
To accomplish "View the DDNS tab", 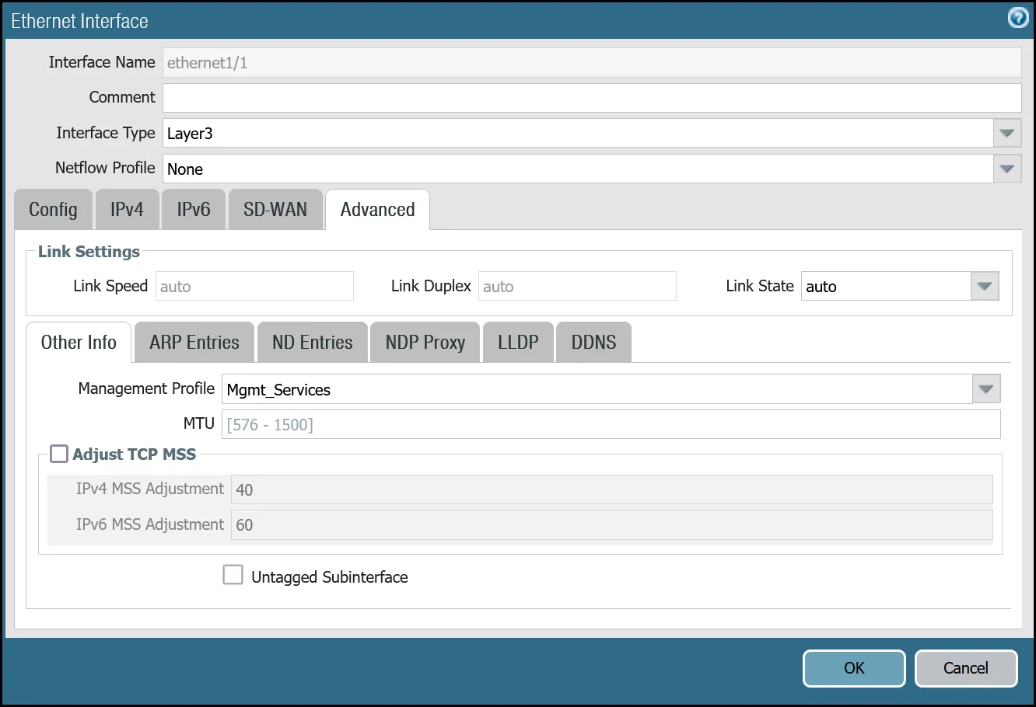I will [593, 342].
